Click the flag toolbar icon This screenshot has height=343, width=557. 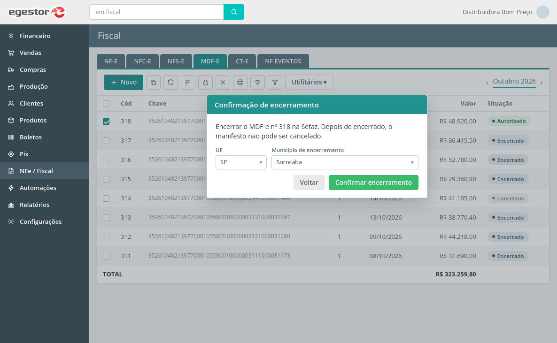[x=188, y=83]
